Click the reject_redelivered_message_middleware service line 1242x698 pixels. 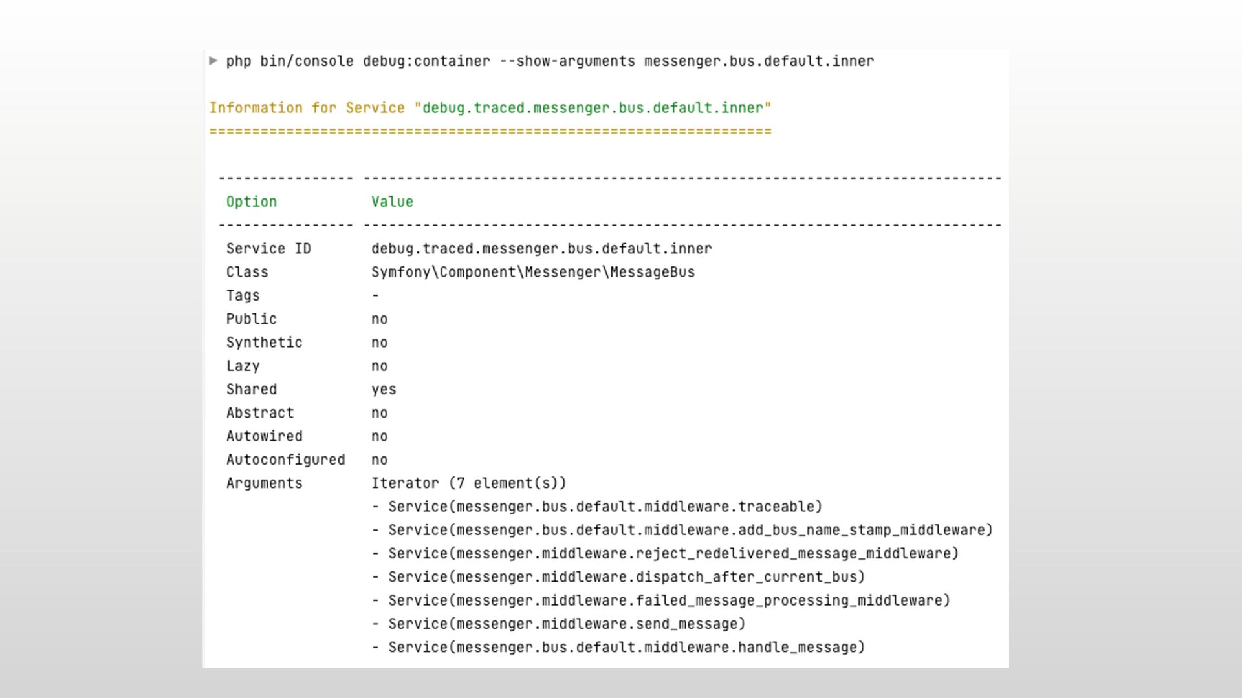pos(673,554)
